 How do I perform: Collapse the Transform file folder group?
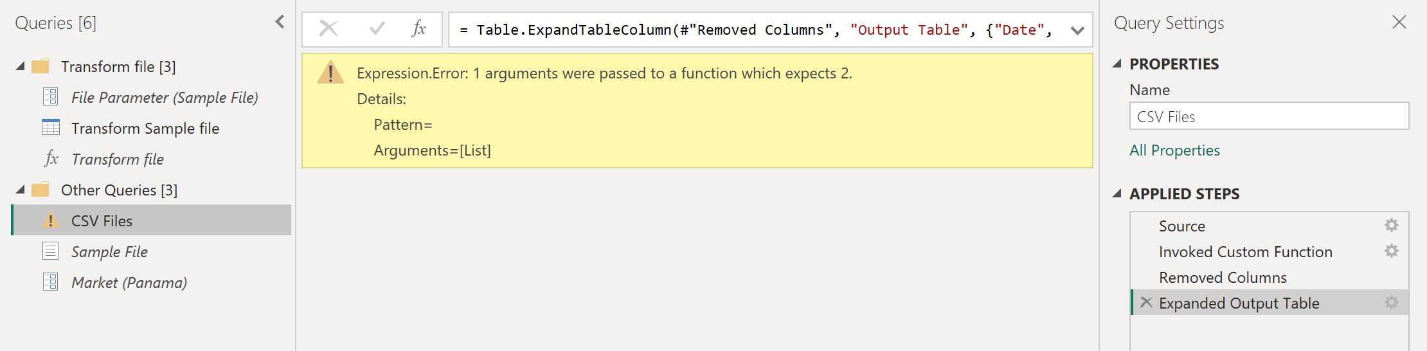[21, 66]
